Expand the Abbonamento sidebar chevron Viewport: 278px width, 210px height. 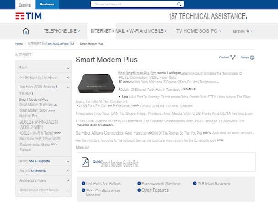point(68,171)
